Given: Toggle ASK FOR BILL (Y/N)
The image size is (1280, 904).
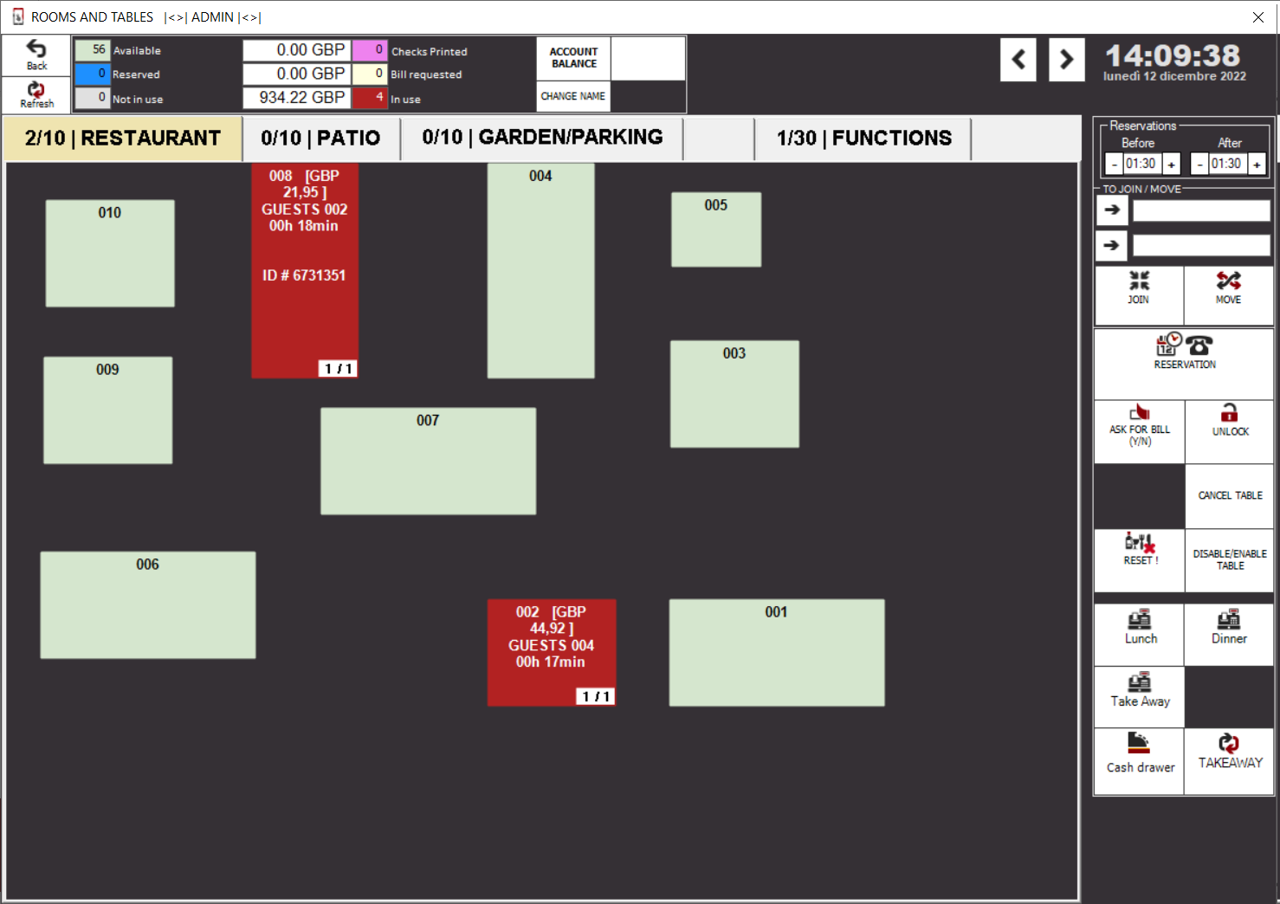Looking at the screenshot, I should [1139, 430].
